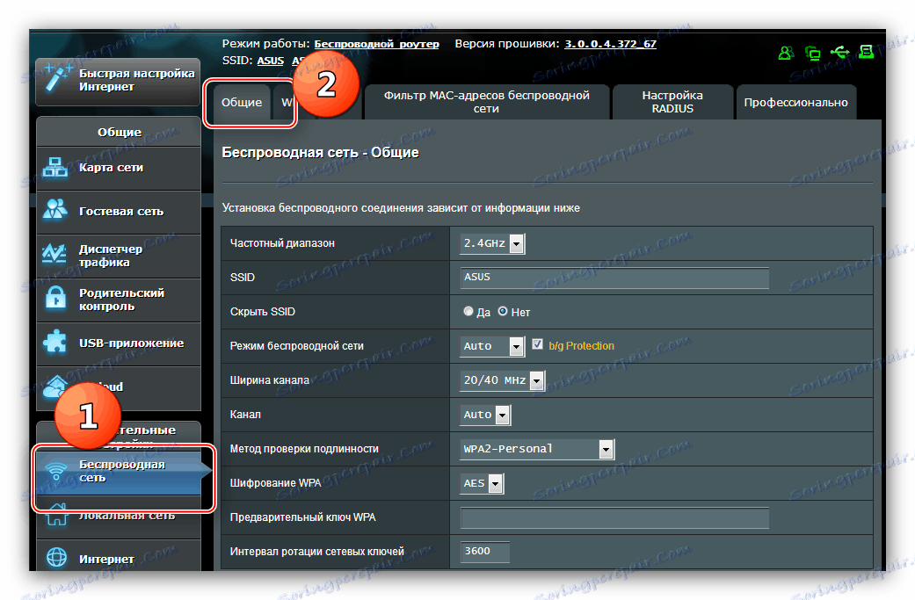The image size is (915, 600).
Task: Click the Частотный диапазон label
Action: click(282, 243)
